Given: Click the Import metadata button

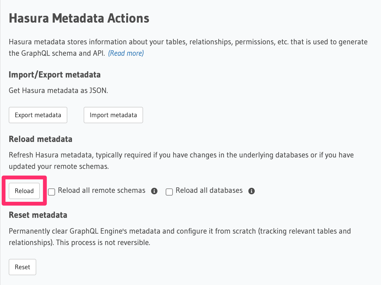Looking at the screenshot, I should point(113,115).
